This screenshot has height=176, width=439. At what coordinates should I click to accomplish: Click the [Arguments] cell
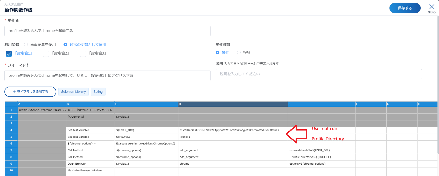(90, 117)
